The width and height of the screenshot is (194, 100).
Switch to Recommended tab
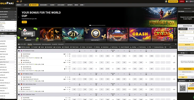(x=37, y=44)
